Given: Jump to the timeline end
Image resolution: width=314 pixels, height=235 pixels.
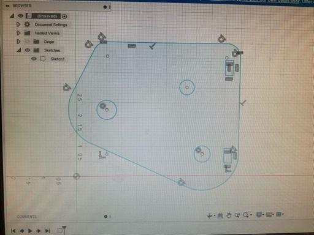Looking at the screenshot, I should pyautogui.click(x=47, y=231).
